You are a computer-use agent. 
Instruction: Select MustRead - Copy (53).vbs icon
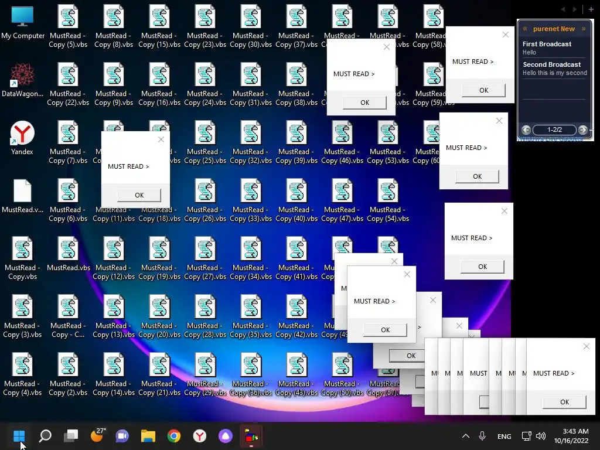coord(388,143)
